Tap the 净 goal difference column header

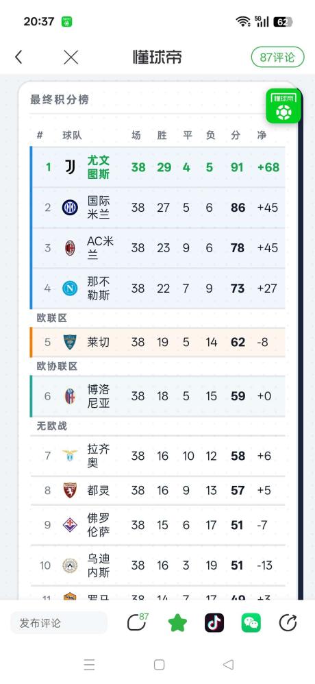262,135
